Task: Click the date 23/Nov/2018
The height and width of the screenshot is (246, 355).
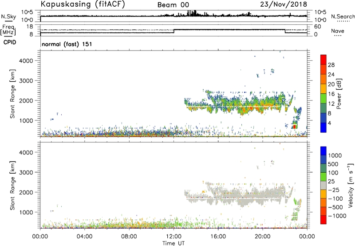Action: pyautogui.click(x=284, y=4)
